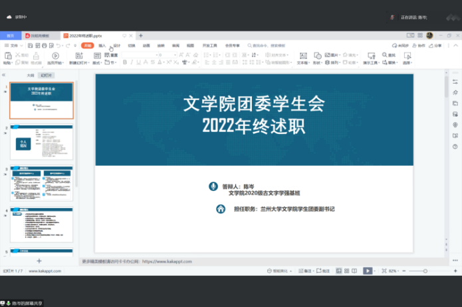Adjust the zoom slider in status bar
This screenshot has height=307, width=462.
[425, 271]
